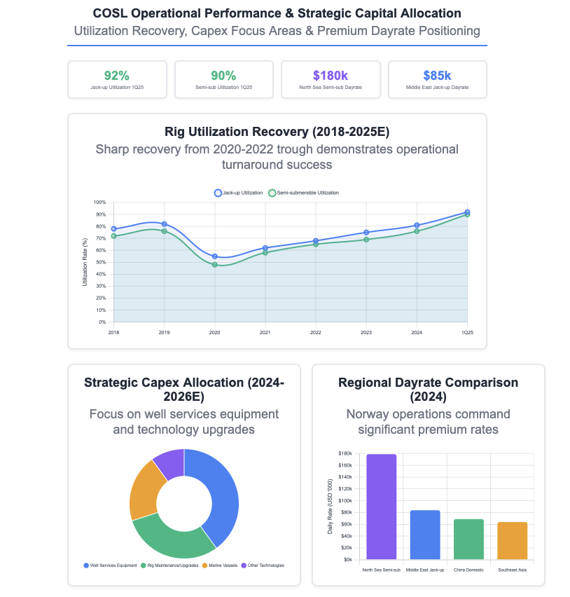Click the 2023 x-axis label on utilization chart

tap(366, 333)
